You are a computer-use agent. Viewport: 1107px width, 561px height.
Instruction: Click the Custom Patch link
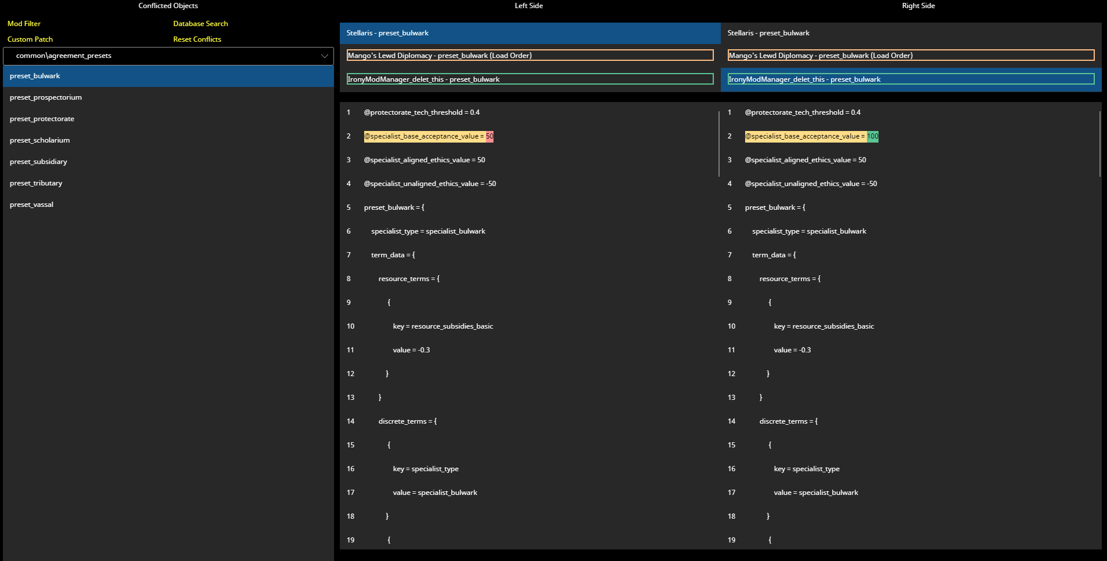click(30, 39)
